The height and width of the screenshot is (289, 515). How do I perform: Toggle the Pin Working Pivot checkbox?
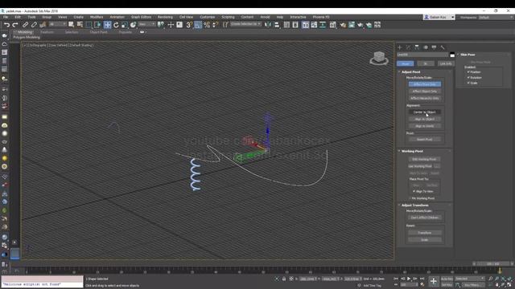tap(410, 198)
